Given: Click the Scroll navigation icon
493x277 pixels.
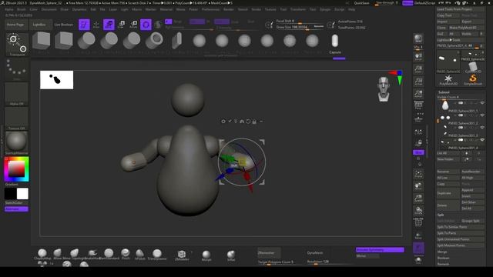Looking at the screenshot, I should point(418,57).
